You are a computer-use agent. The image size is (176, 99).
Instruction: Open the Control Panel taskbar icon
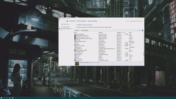point(13,98)
